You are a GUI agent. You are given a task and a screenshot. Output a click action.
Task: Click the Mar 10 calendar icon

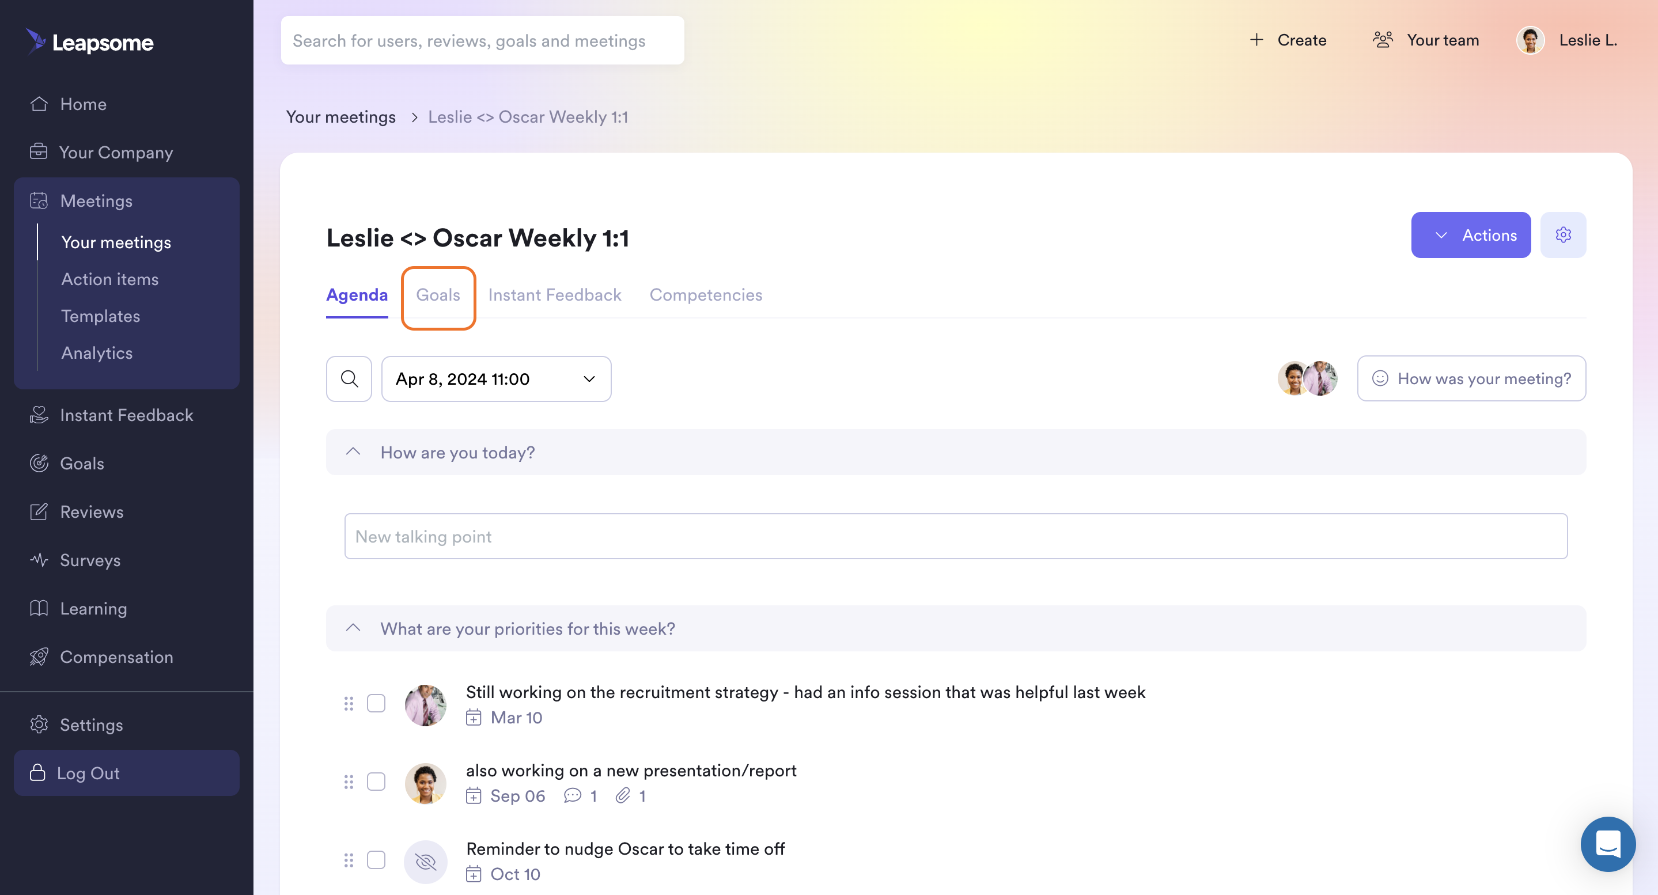click(473, 718)
